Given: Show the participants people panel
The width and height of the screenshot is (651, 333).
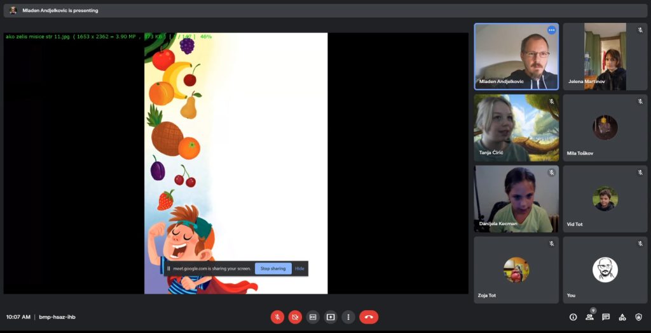Looking at the screenshot, I should tap(589, 317).
